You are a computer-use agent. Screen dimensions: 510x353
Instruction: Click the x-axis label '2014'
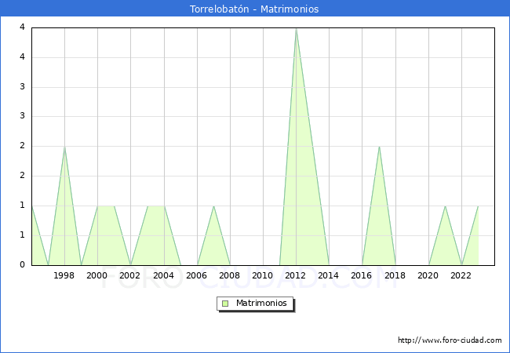tap(328, 275)
